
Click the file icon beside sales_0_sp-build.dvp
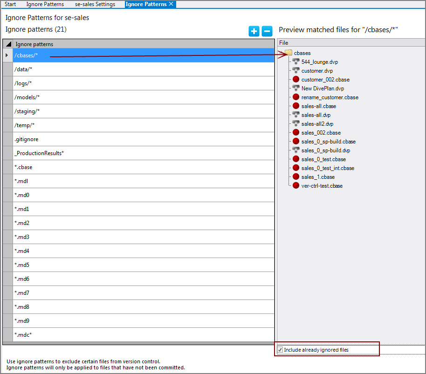(x=295, y=150)
